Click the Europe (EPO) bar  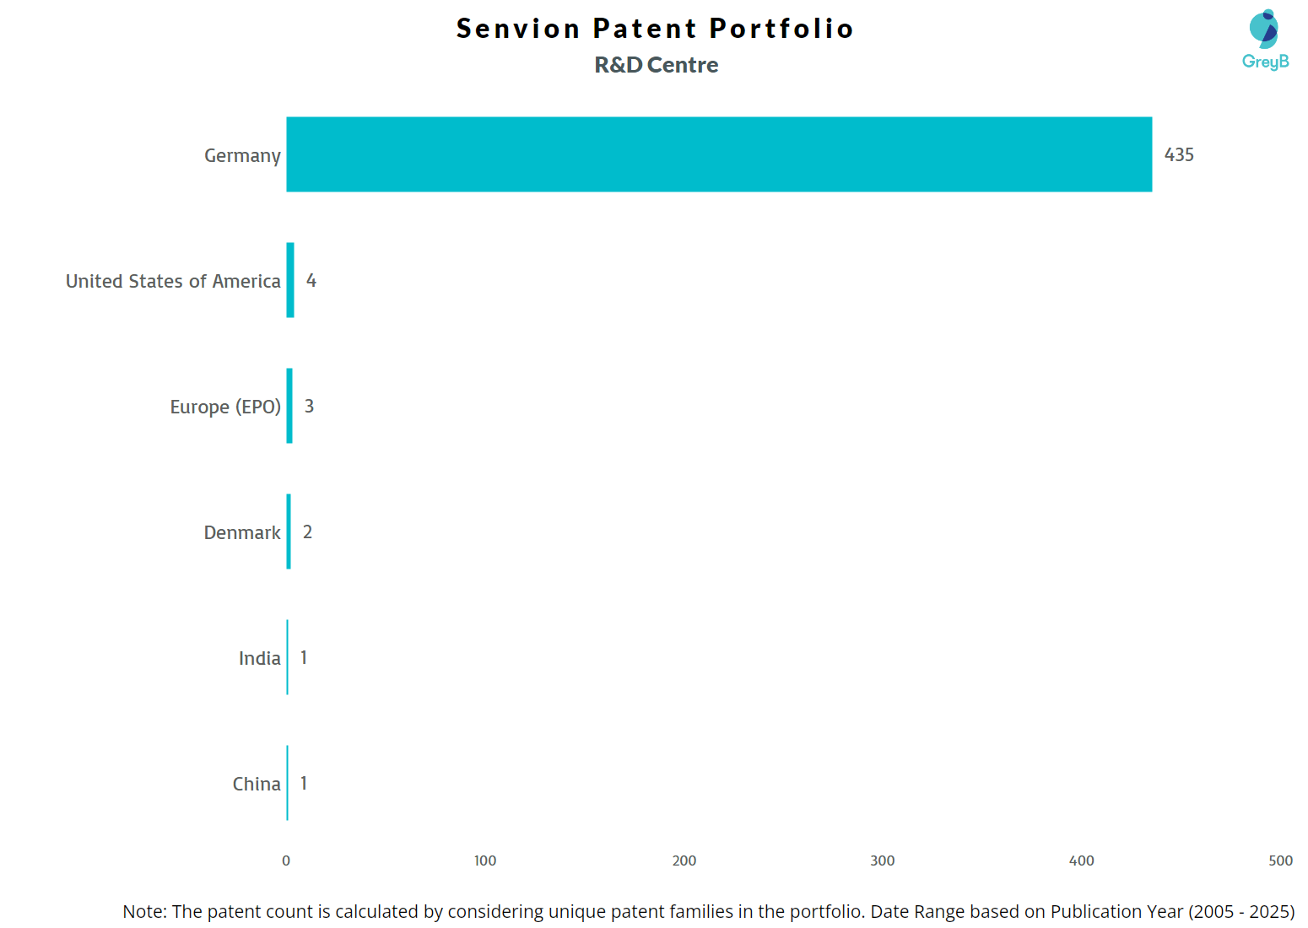[x=289, y=406]
